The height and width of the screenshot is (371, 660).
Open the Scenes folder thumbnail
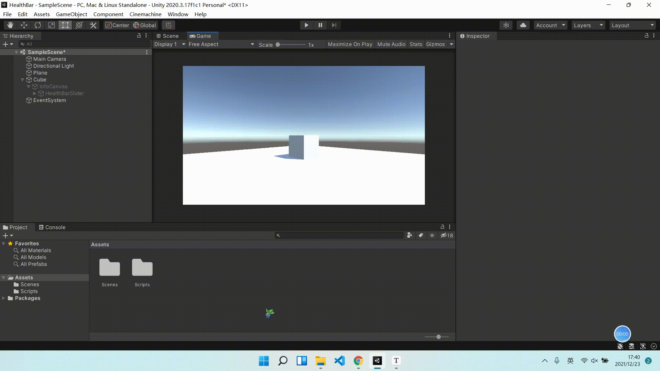[x=110, y=268]
